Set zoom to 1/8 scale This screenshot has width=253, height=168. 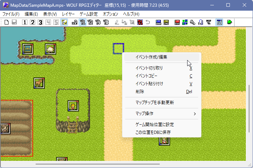(x=106, y=22)
